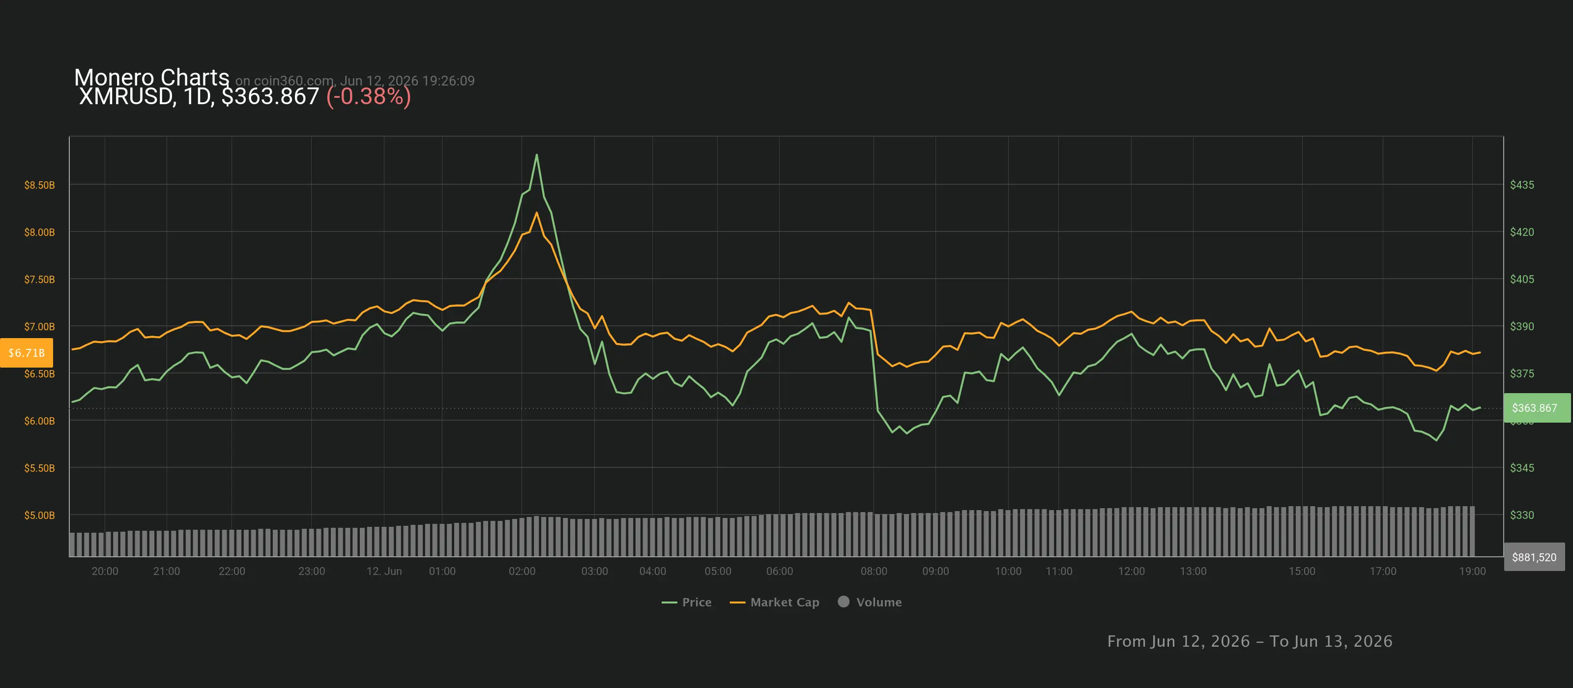Click the 17:00 time axis label
The image size is (1573, 688).
coord(1383,571)
